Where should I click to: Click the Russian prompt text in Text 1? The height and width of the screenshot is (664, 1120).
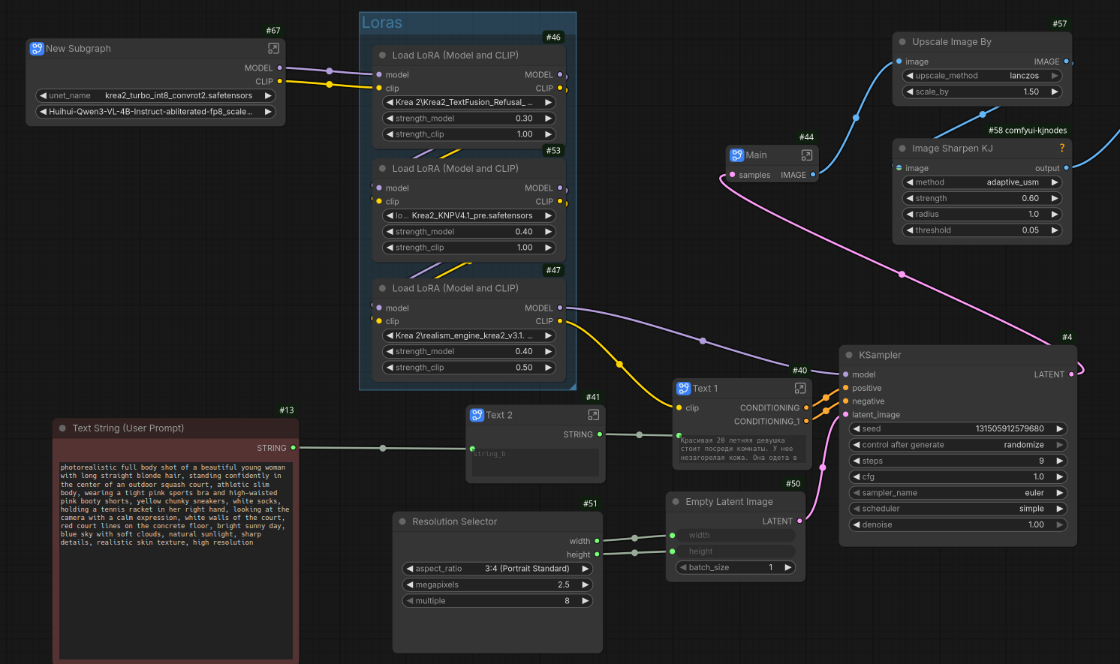click(742, 449)
